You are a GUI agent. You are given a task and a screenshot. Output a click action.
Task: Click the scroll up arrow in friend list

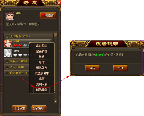56,35
